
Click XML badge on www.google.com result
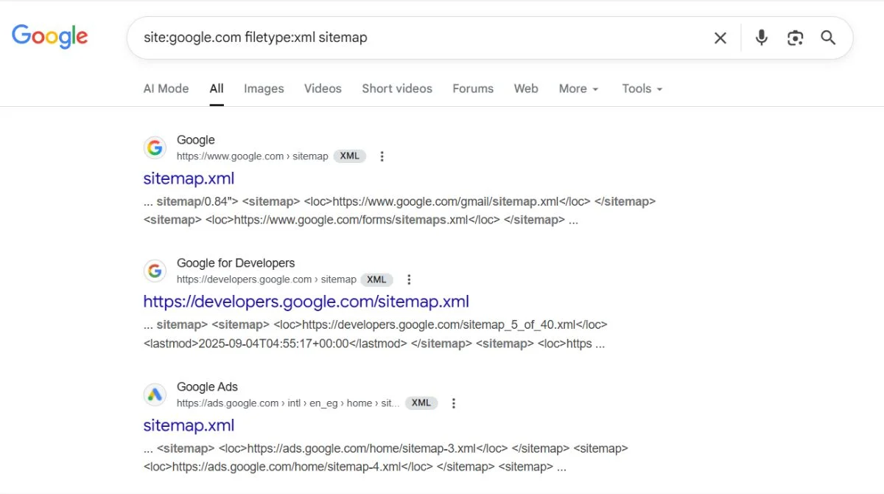pos(350,156)
